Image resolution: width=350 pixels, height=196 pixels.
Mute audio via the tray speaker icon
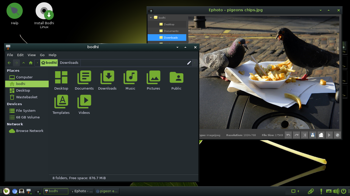click(336, 191)
